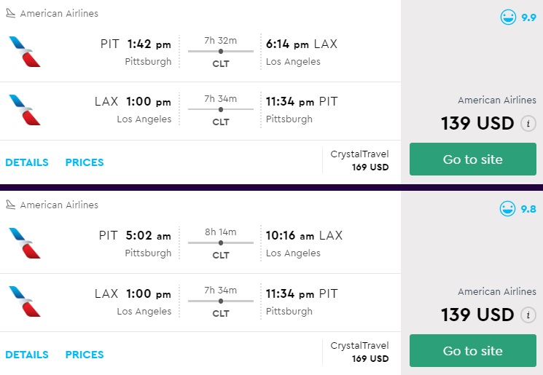Screen dimensions: 543x375
Task: Click info icon beside first 139 USD price
Action: tap(528, 124)
